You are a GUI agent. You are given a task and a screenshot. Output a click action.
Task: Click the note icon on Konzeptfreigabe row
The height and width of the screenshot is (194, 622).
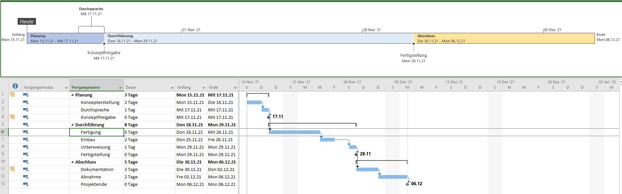tap(12, 117)
